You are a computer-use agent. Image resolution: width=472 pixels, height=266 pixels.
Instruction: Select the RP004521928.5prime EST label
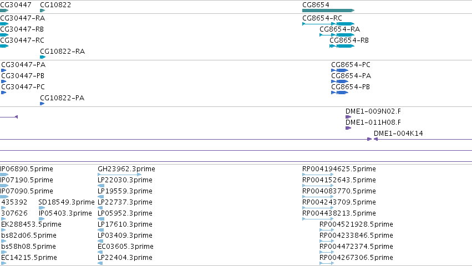[356, 224]
